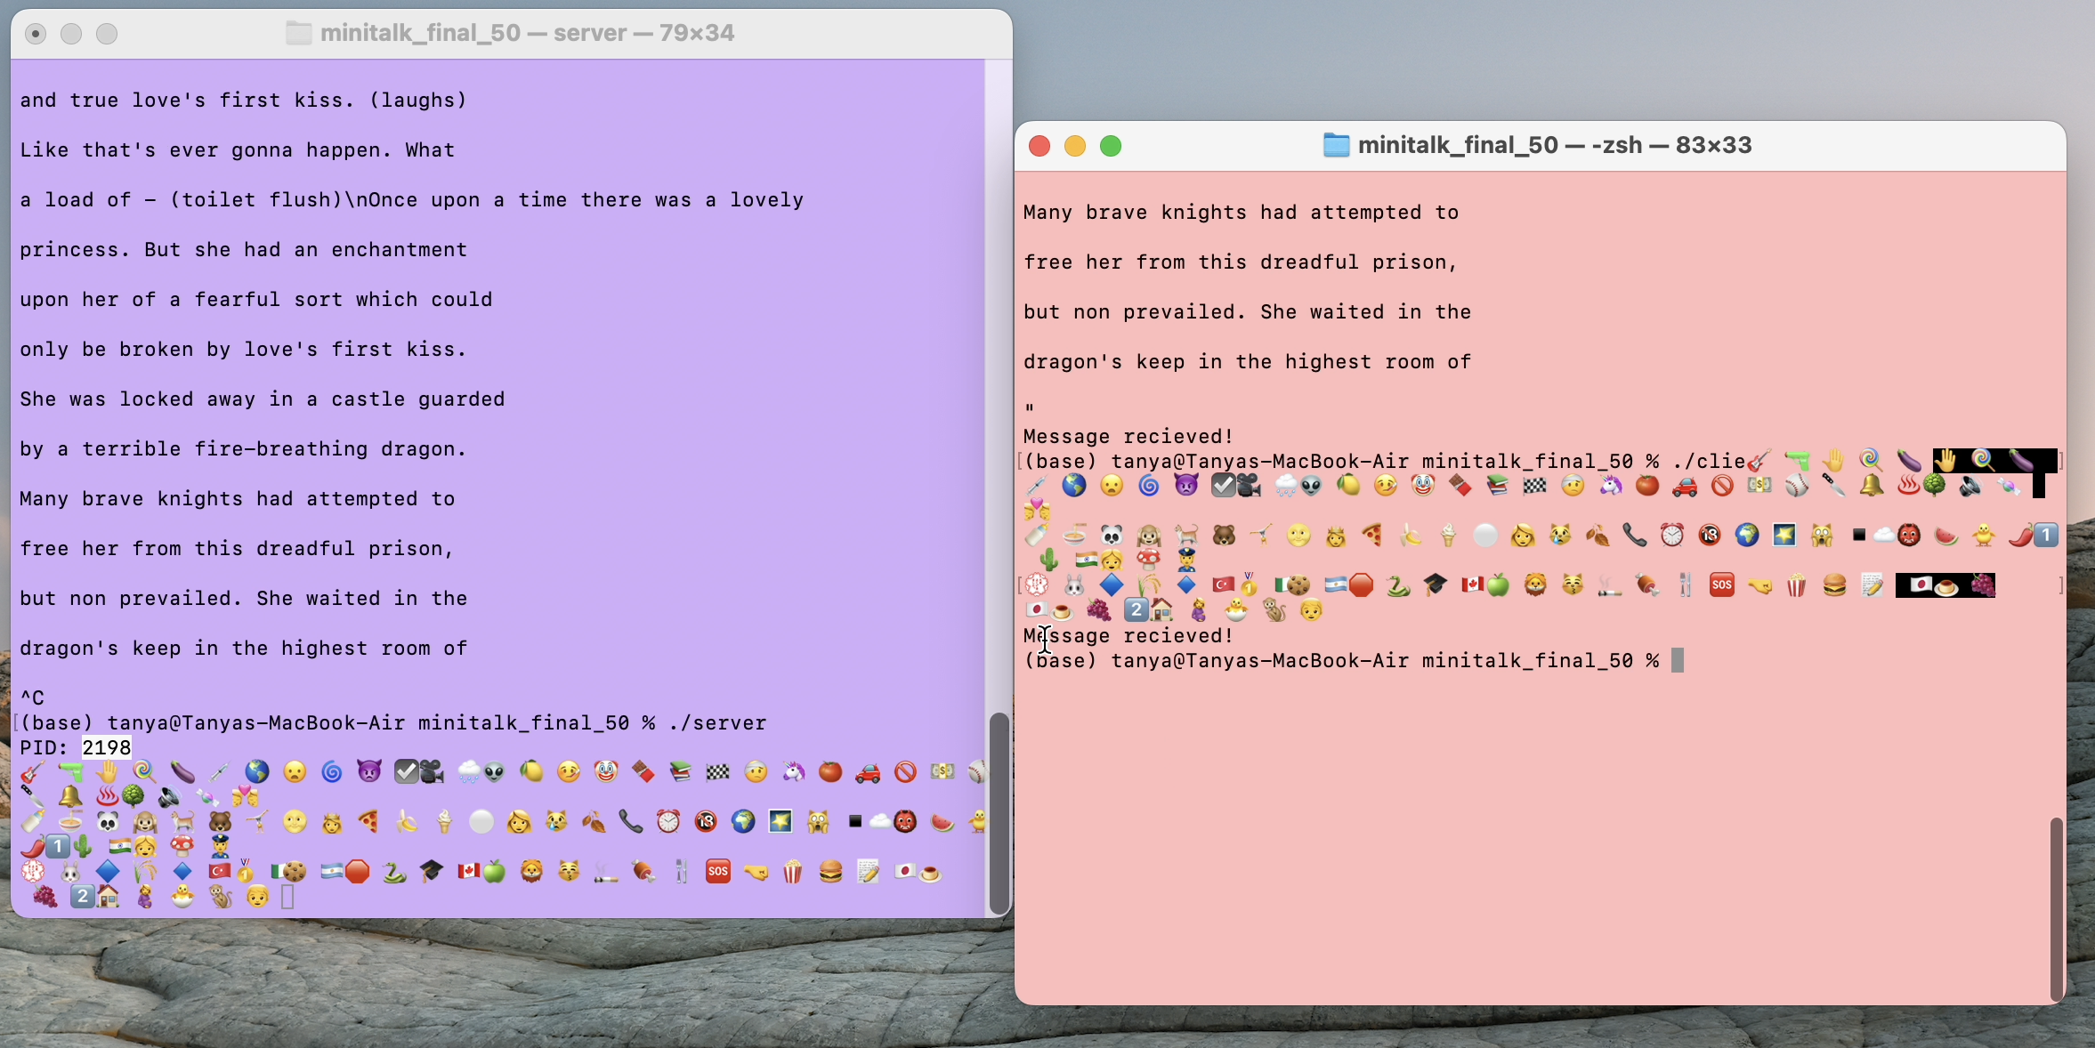Click the clown face emoji in server window

[x=606, y=771]
